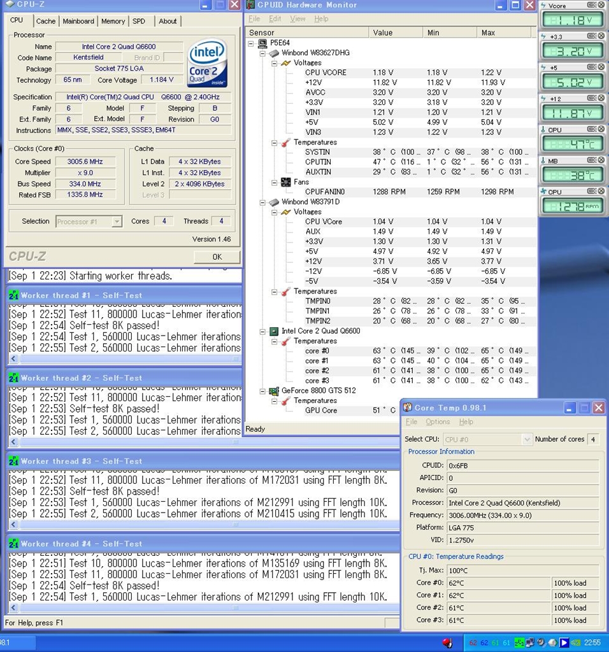
Task: Open View menu in Hardware Monitor
Action: [297, 19]
